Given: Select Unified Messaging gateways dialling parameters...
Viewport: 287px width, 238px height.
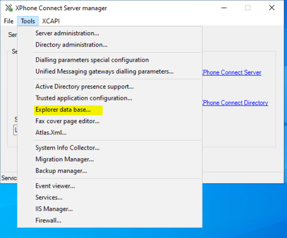Looking at the screenshot, I should point(110,72).
